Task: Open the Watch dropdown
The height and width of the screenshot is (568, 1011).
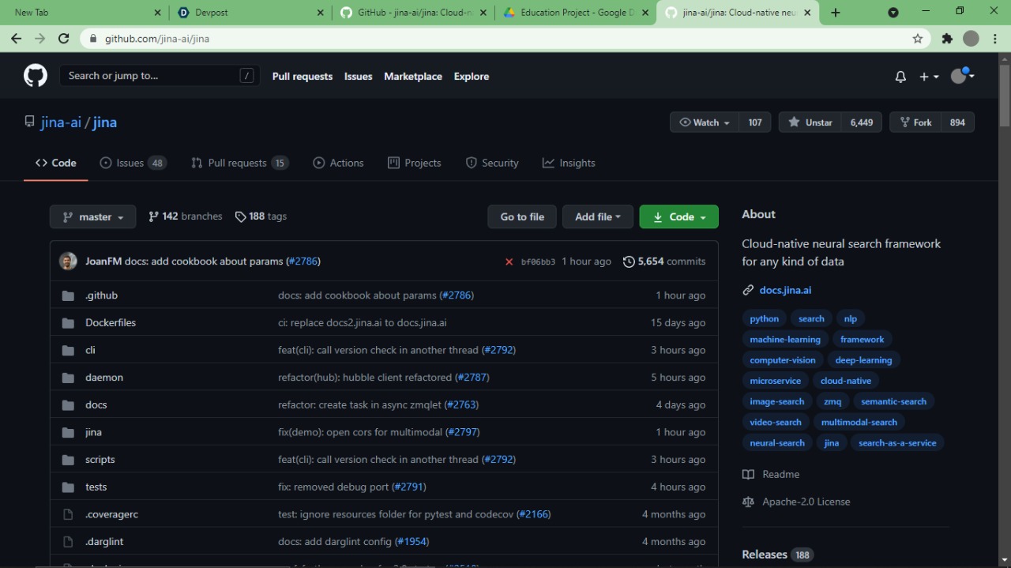Action: pyautogui.click(x=705, y=122)
